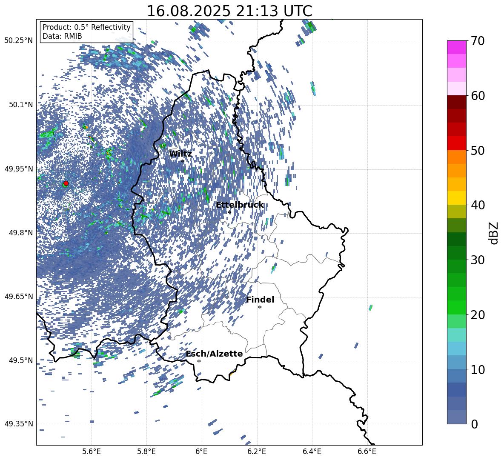Click the 49.95°N latitude tick label
The height and width of the screenshot is (460, 504).
pos(19,169)
